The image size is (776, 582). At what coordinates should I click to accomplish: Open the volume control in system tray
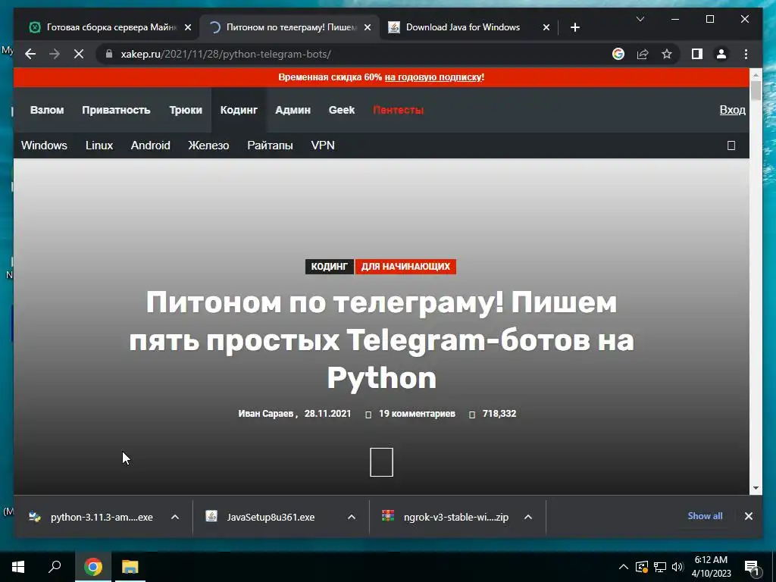coord(677,567)
